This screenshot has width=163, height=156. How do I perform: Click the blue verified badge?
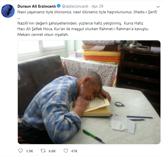pyautogui.click(x=59, y=6)
